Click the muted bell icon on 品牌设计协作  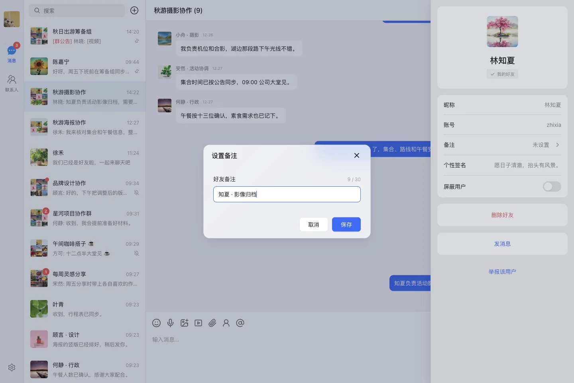point(136,193)
